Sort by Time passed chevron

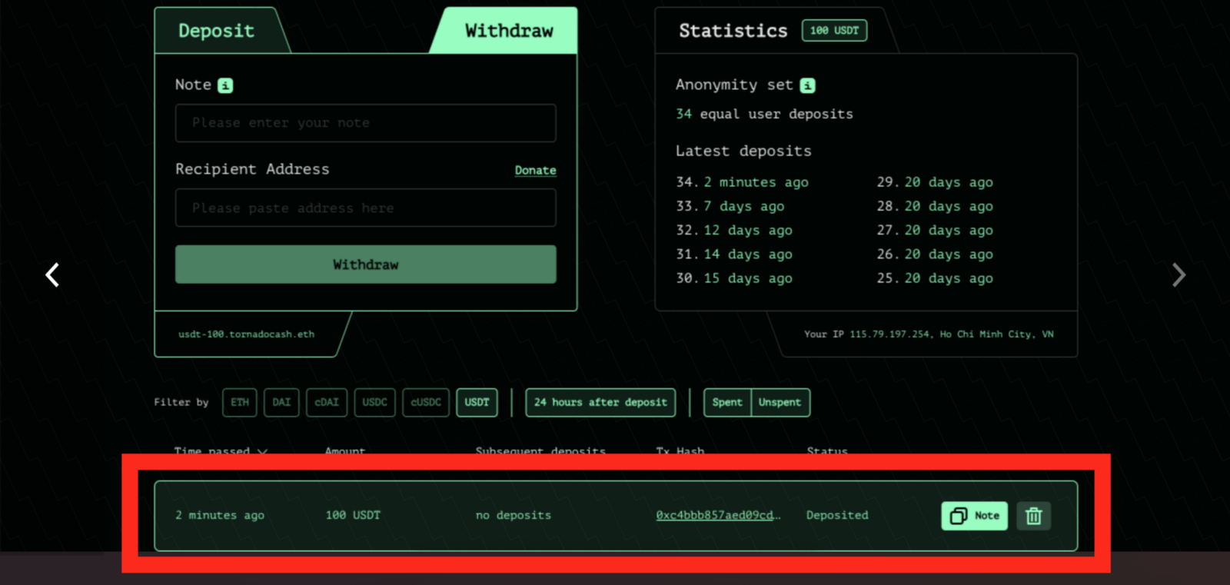(x=262, y=450)
